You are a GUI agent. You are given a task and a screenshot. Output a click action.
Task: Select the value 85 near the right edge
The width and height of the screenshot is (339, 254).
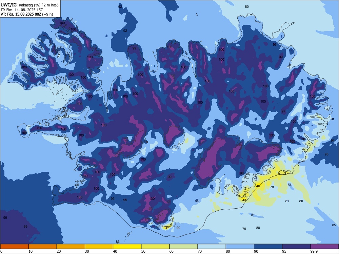(334, 225)
